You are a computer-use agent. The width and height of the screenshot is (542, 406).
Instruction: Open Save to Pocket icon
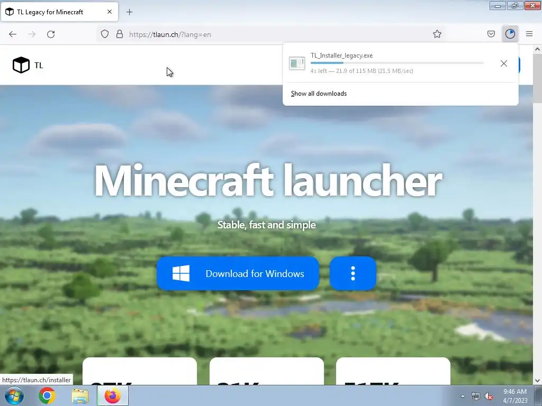pos(491,34)
